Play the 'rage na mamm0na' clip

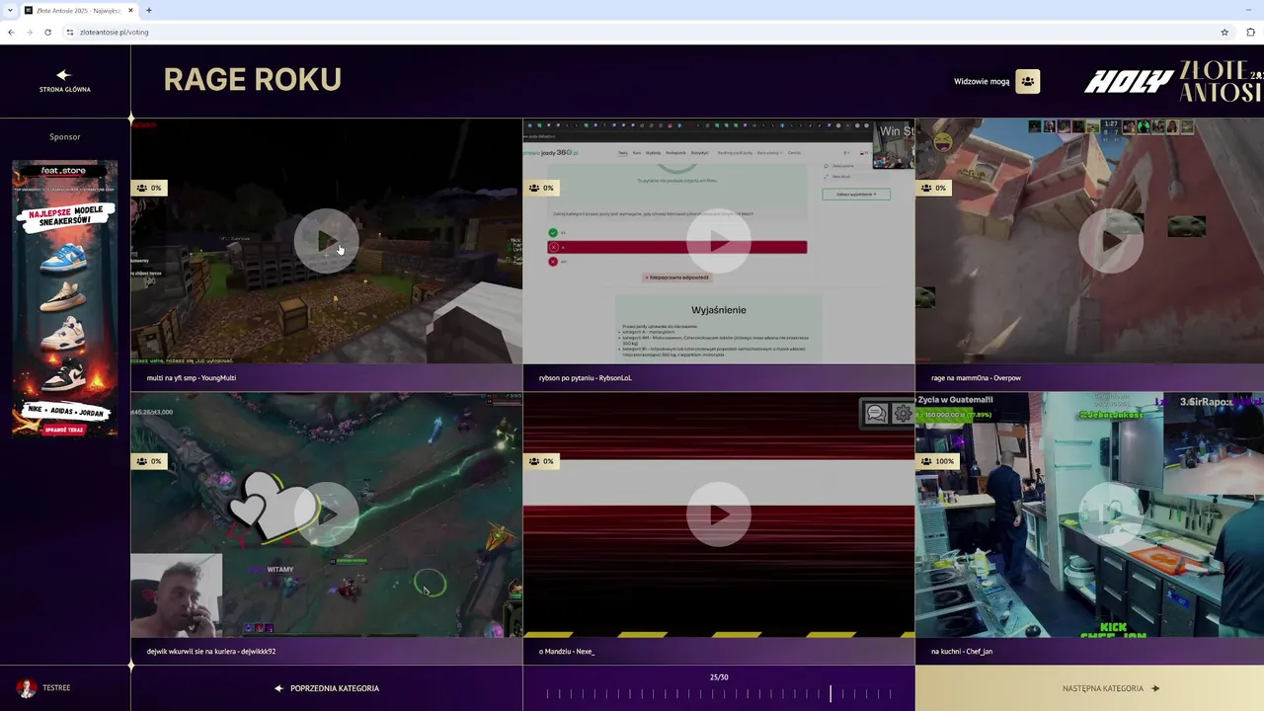(1110, 241)
